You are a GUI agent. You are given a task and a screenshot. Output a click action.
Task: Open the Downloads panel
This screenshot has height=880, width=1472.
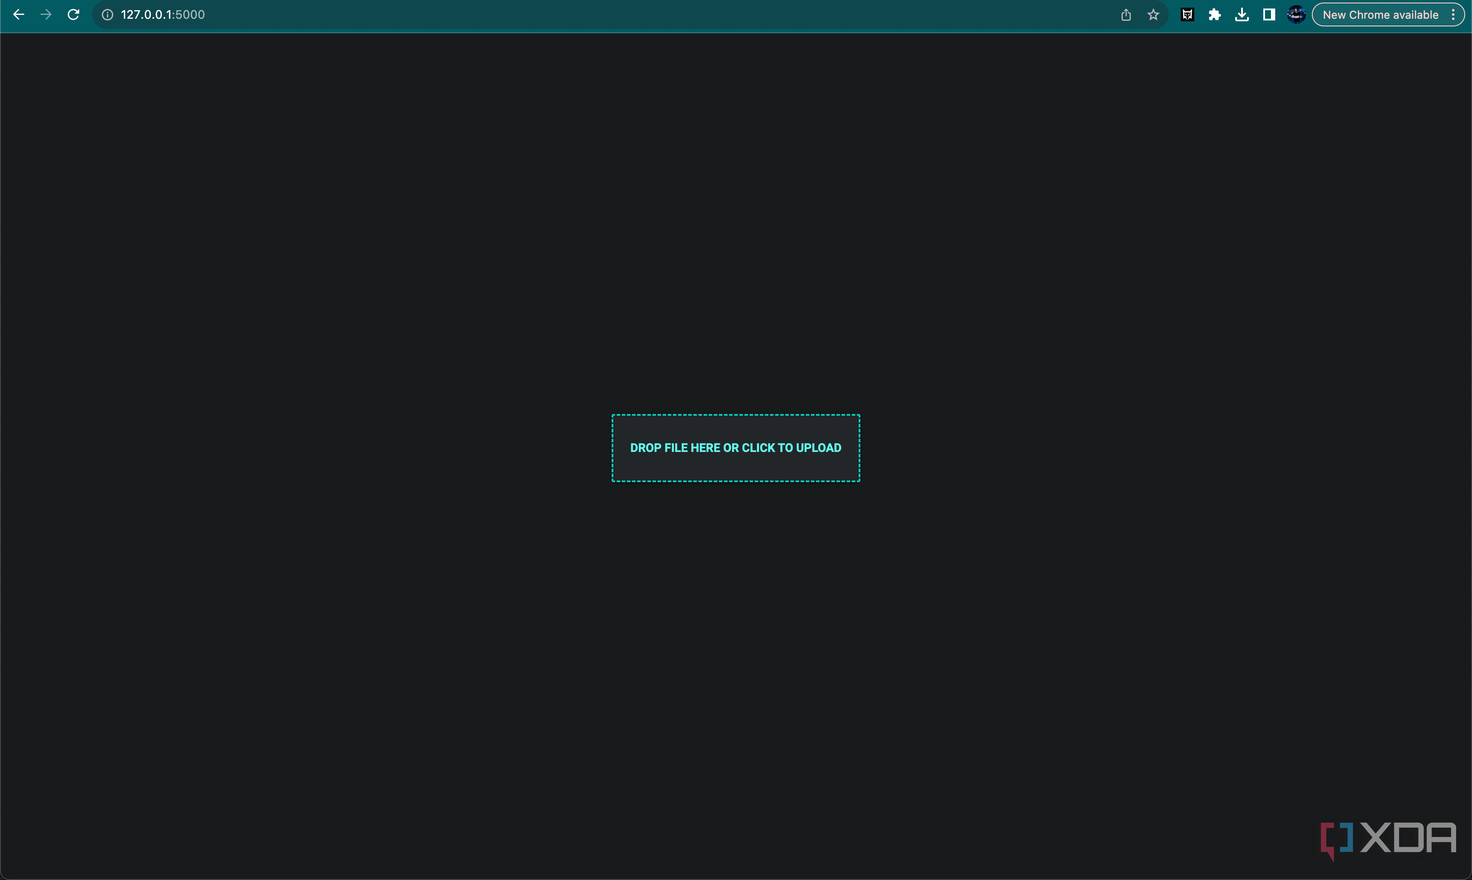(1242, 14)
